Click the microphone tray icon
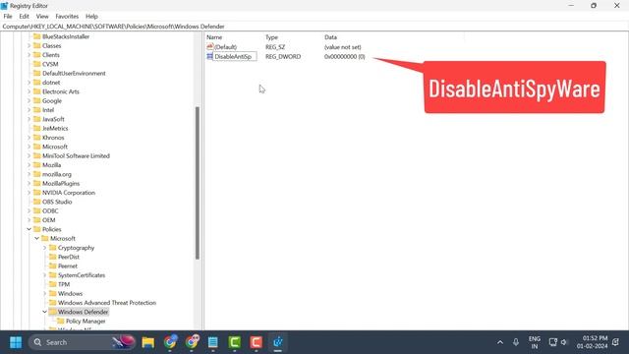629x354 pixels. (x=516, y=342)
